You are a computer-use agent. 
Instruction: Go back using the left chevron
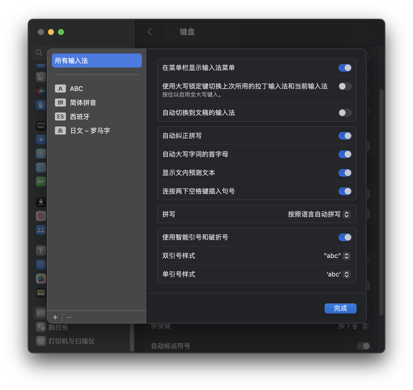150,32
